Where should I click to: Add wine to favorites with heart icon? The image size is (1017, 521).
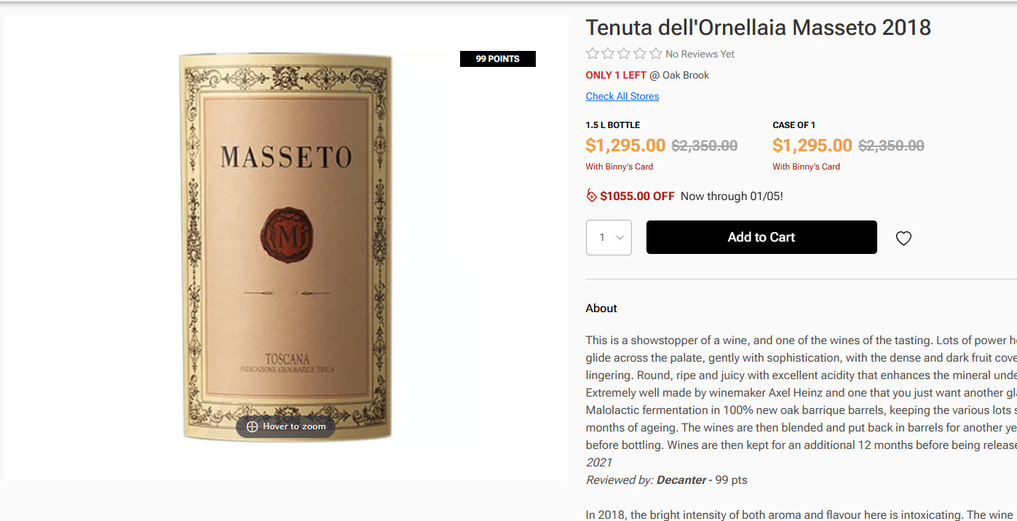point(903,238)
